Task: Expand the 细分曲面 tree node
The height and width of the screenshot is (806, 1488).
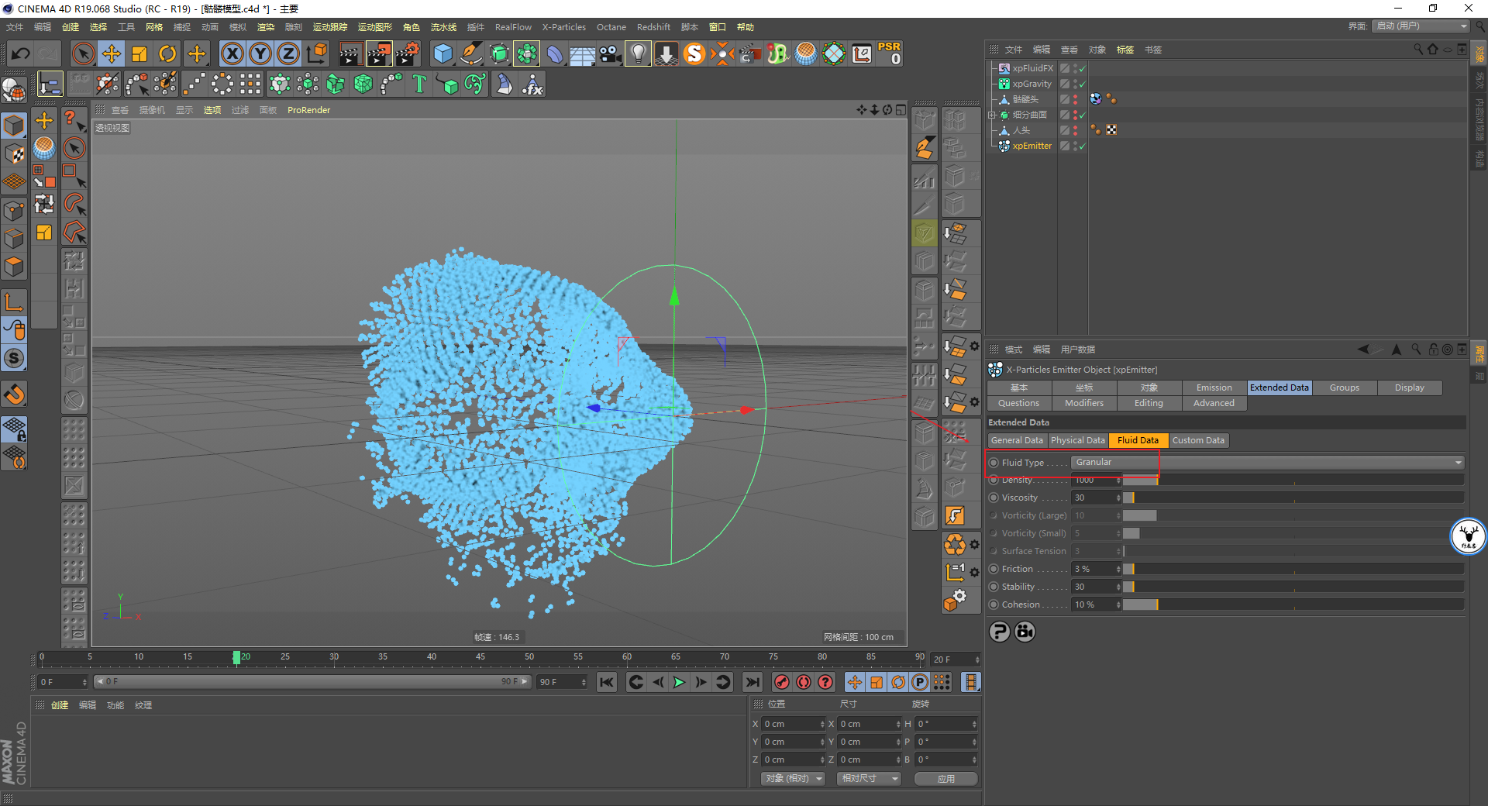Action: point(991,115)
